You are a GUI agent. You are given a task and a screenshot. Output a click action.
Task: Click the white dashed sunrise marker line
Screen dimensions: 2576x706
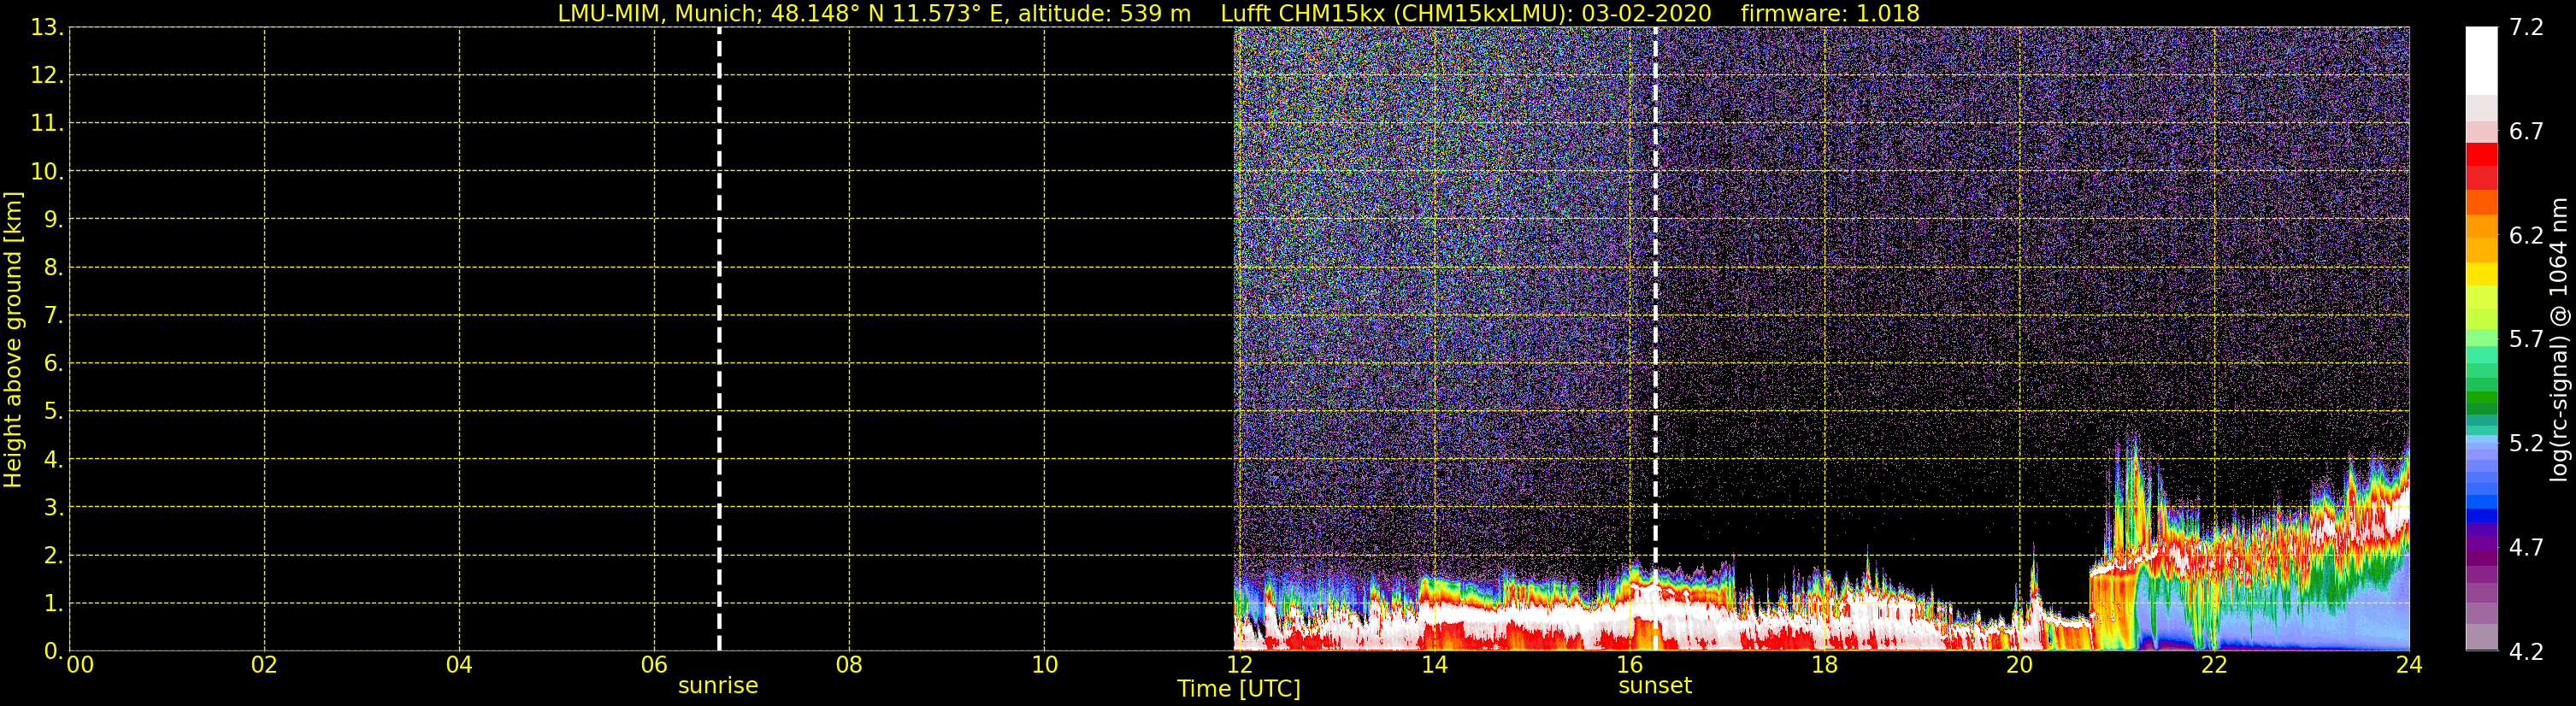pos(719,339)
